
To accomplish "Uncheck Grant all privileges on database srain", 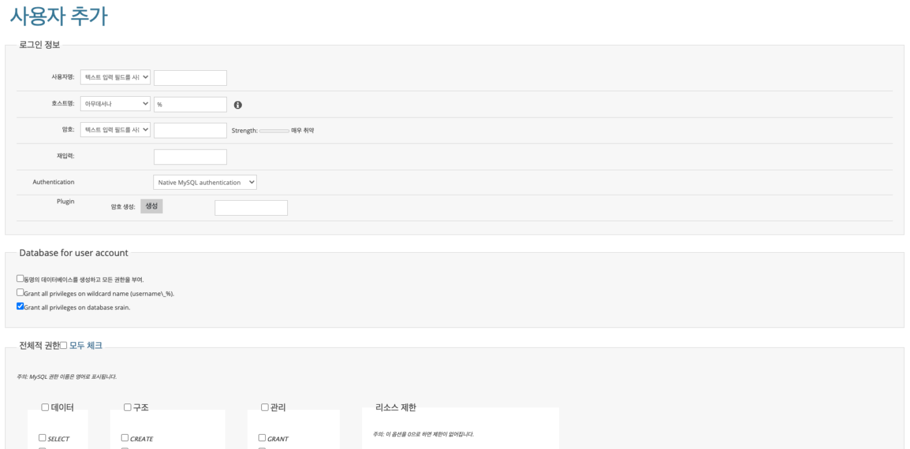I will (20, 306).
